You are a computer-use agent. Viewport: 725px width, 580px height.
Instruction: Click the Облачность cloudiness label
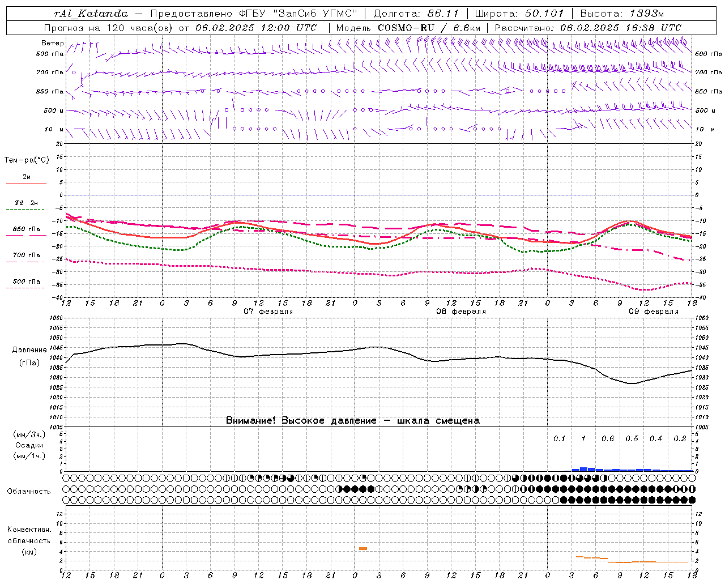(29, 492)
